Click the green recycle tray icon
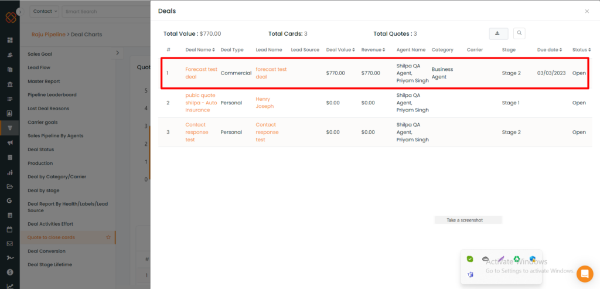Screen dimensions: 600x289 (x=517, y=259)
